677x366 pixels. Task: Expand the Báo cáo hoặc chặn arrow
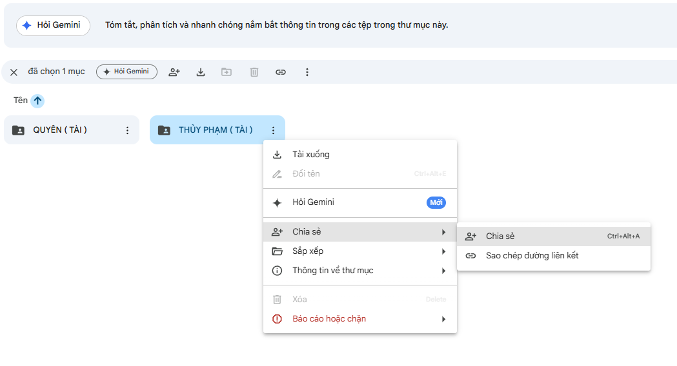tap(443, 319)
